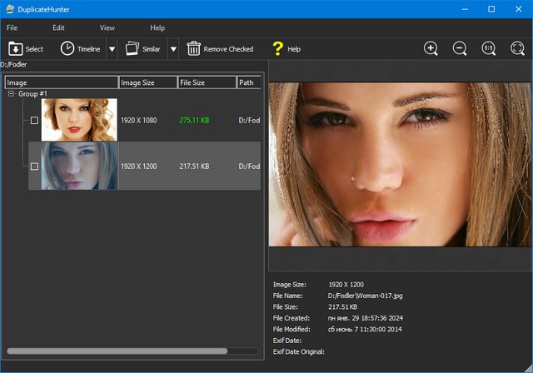533x373 pixels.
Task: Sort by the File Size column header
Action: pos(207,82)
